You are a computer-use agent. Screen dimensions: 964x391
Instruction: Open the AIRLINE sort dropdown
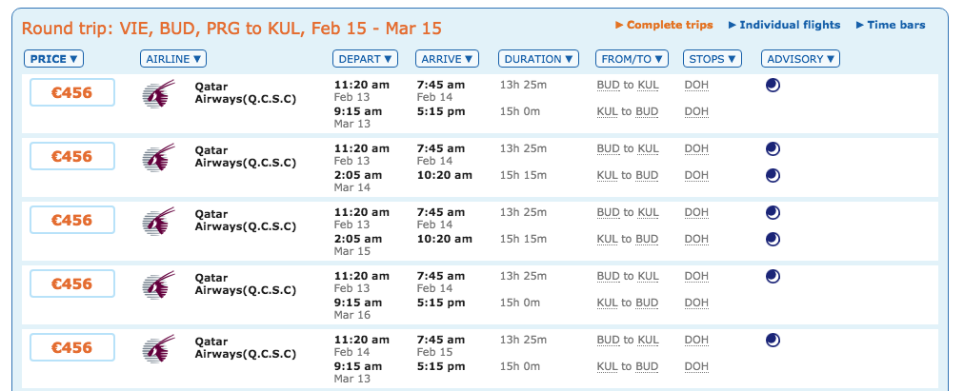tap(172, 59)
